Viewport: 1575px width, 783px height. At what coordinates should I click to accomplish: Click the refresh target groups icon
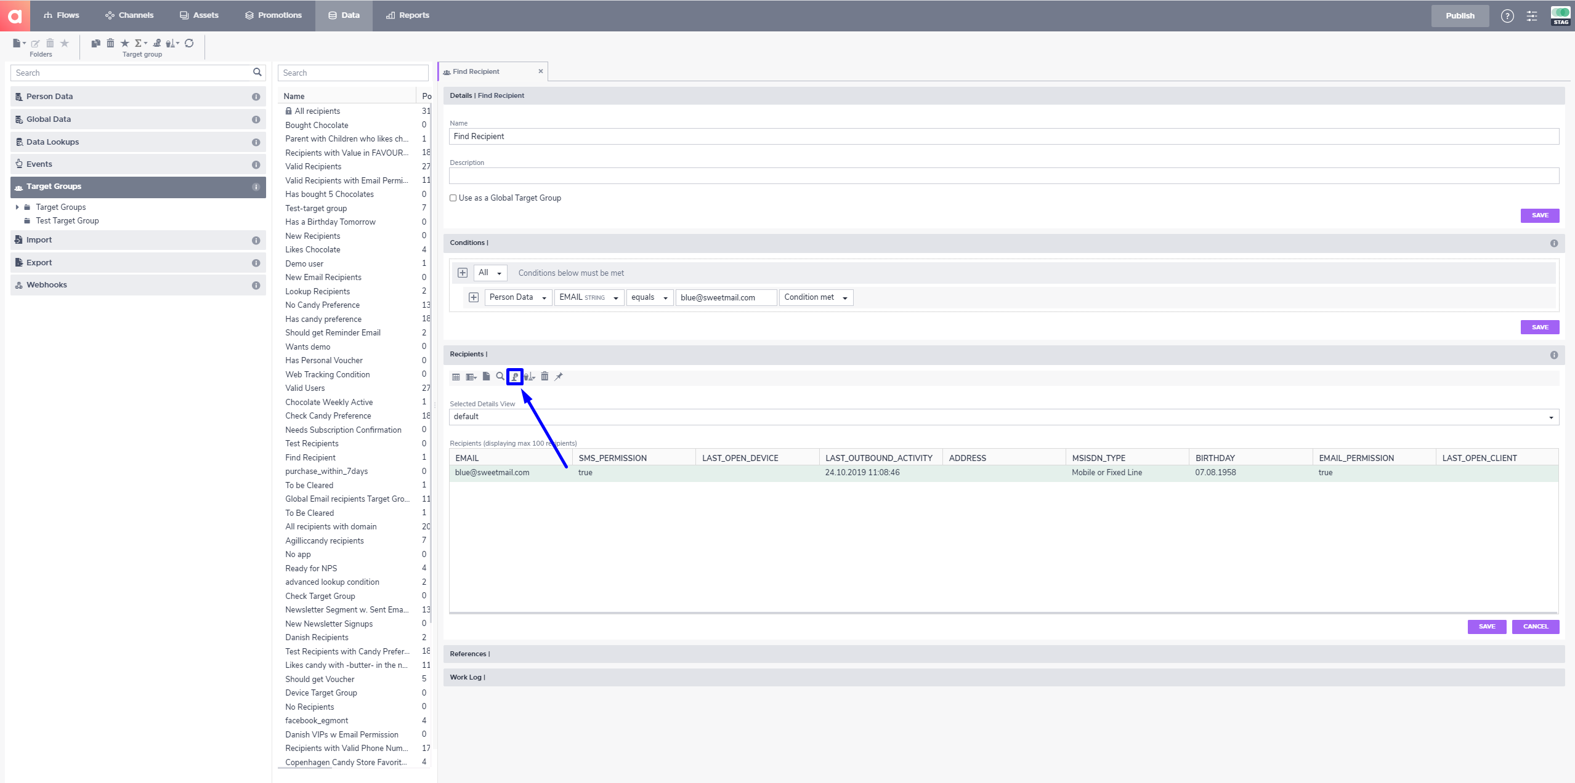[x=189, y=43]
